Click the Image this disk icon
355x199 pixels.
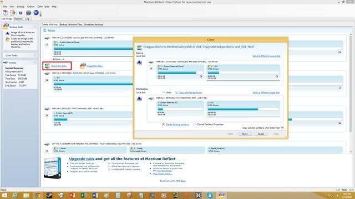pos(83,66)
